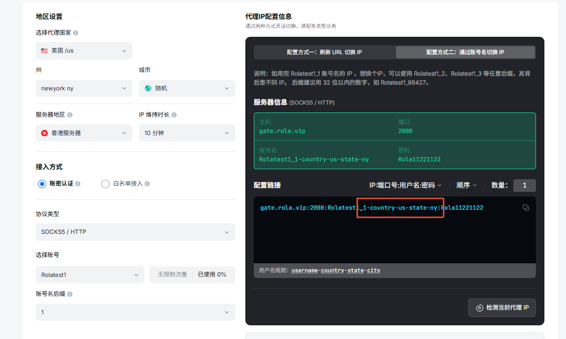Open the IP:端口号:用户名:密码 format selector

pyautogui.click(x=405, y=185)
